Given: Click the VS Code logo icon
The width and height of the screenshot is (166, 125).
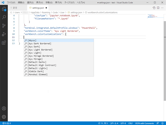Looking at the screenshot, I should point(3,3).
